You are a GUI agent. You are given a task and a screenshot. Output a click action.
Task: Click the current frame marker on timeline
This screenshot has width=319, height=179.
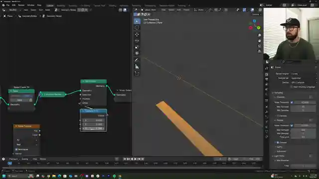click(x=9, y=164)
